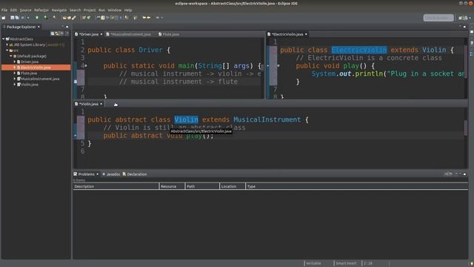Minimize the Problems panel

(460, 174)
